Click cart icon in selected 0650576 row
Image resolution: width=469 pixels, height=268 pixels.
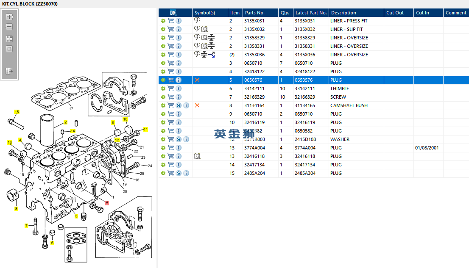[171, 80]
